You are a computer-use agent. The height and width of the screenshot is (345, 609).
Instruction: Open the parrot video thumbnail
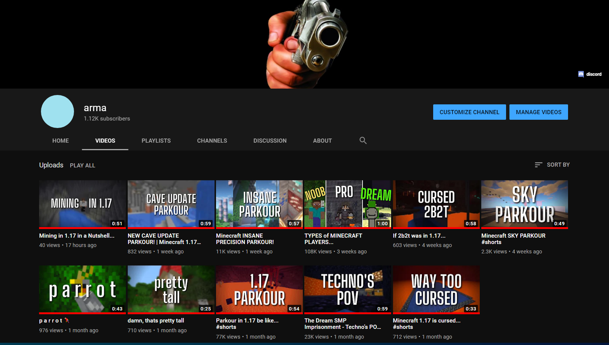pyautogui.click(x=83, y=289)
